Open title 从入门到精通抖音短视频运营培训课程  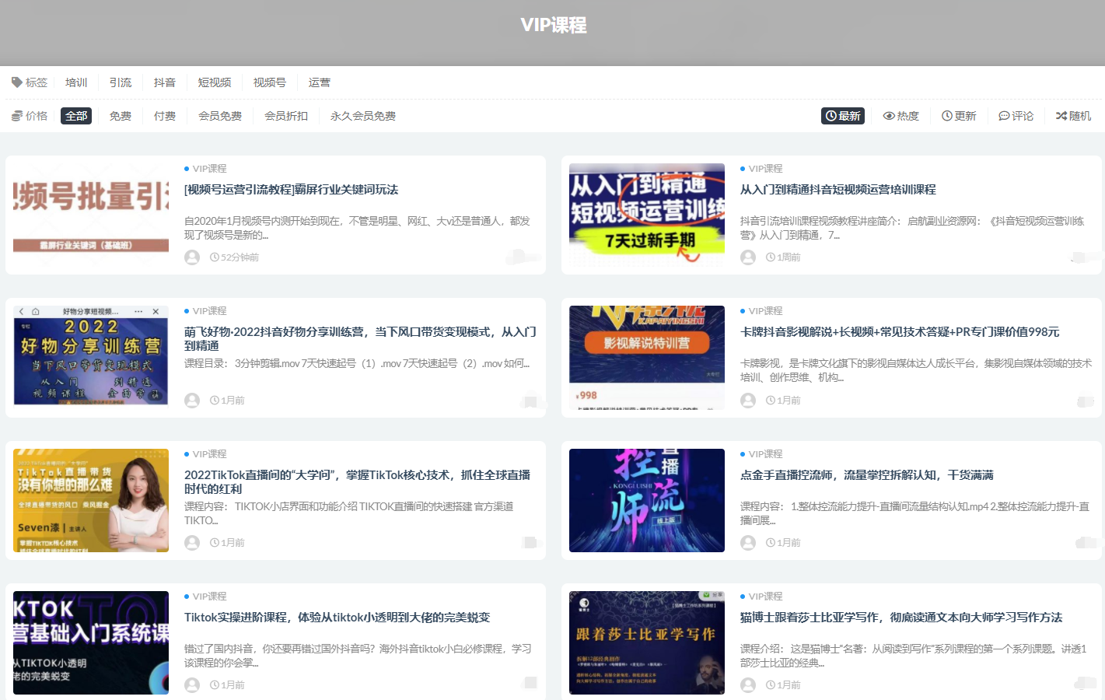[837, 190]
